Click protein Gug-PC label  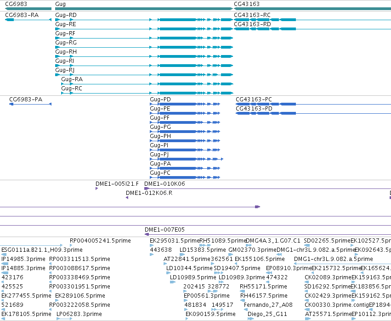160,173
